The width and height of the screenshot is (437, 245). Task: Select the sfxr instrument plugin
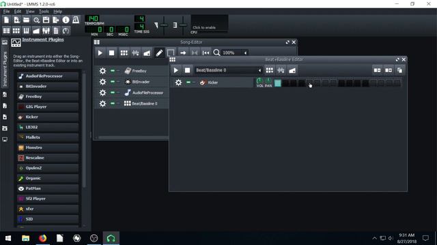pos(48,209)
